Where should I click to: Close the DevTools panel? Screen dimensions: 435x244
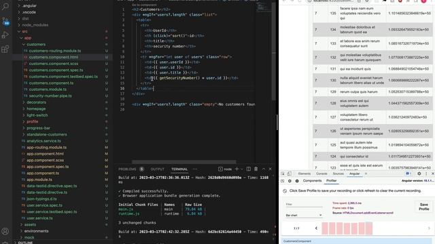click(x=432, y=174)
